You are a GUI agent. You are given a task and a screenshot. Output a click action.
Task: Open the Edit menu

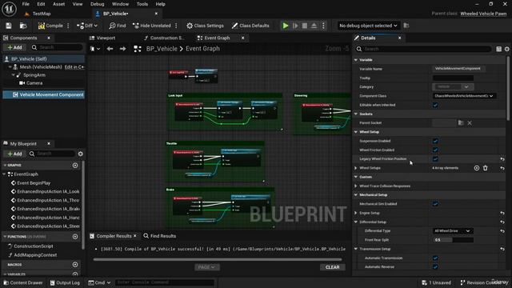(x=41, y=4)
